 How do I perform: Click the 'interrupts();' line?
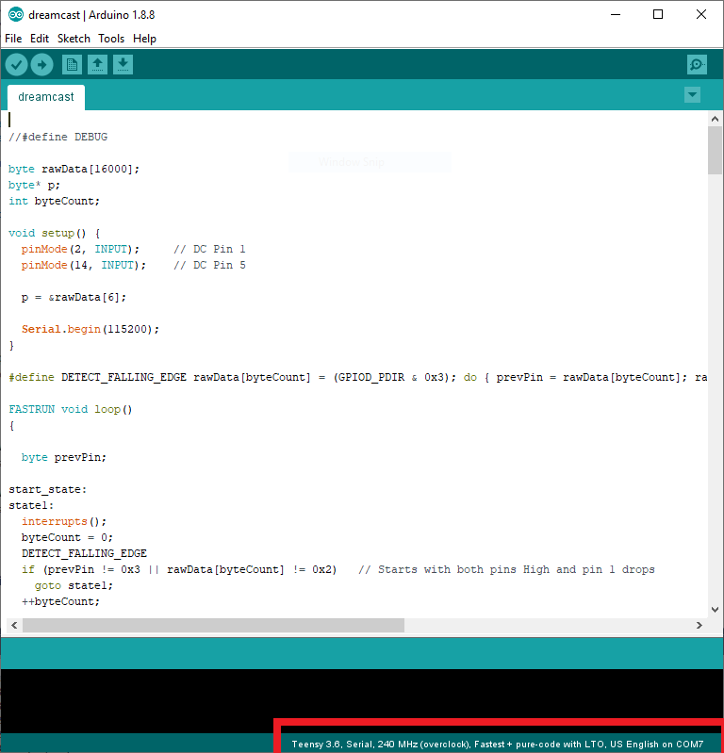(x=64, y=521)
